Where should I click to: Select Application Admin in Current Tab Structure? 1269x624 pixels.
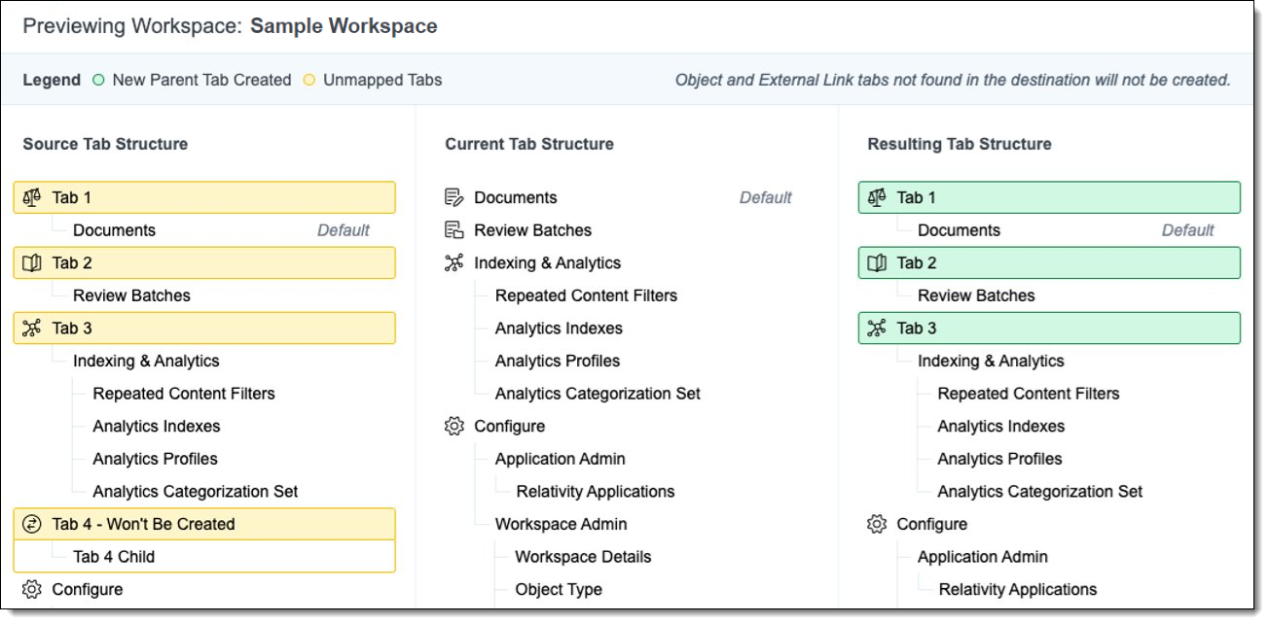click(560, 459)
